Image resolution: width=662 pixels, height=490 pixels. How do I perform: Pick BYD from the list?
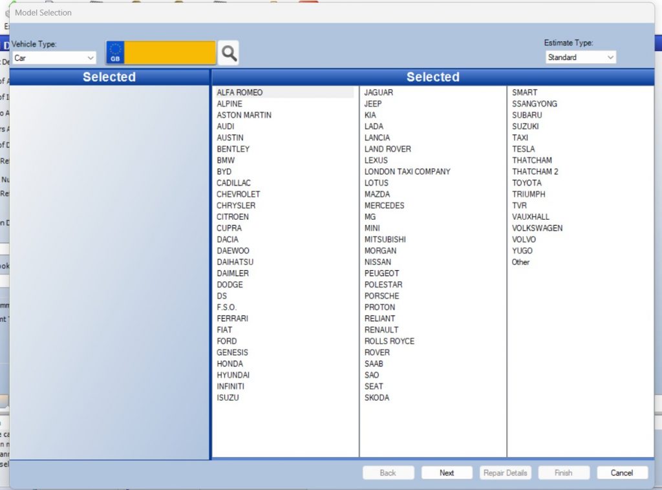[224, 172]
